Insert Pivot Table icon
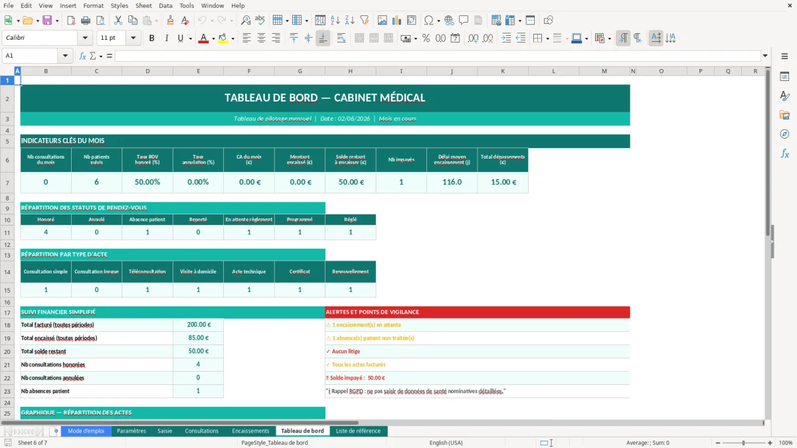 point(412,21)
